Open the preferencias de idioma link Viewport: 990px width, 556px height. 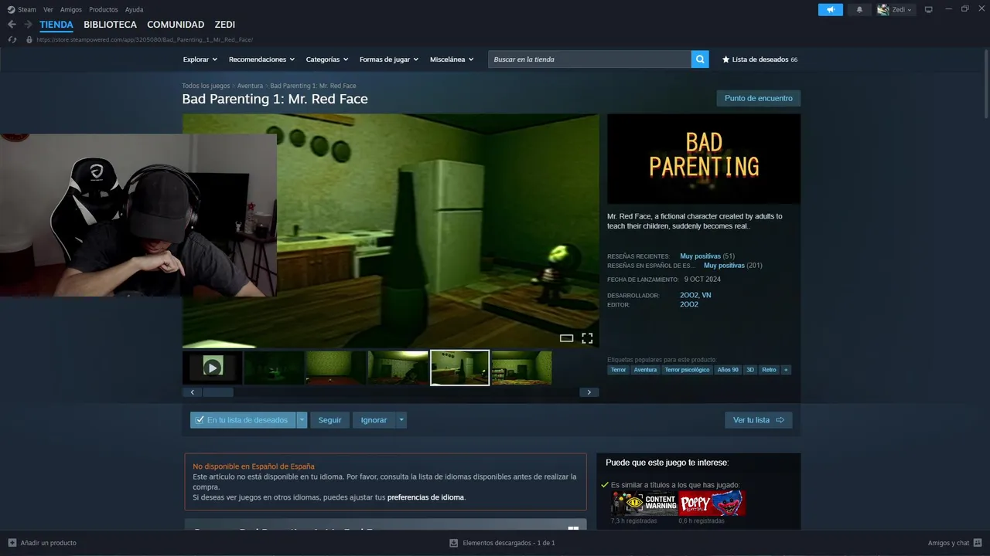pos(425,497)
